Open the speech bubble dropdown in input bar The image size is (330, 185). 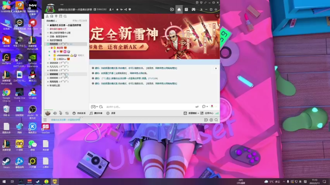click(x=205, y=106)
